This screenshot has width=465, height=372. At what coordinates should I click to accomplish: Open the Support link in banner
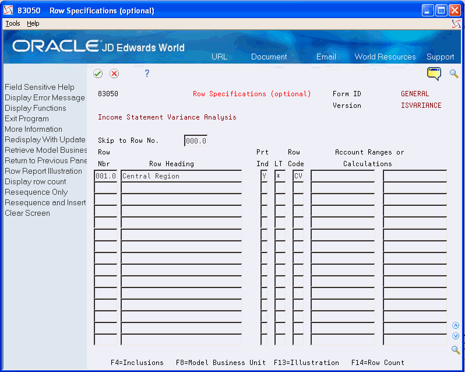coord(440,57)
